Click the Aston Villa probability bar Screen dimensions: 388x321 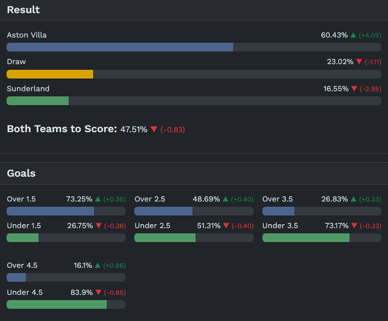click(x=120, y=47)
